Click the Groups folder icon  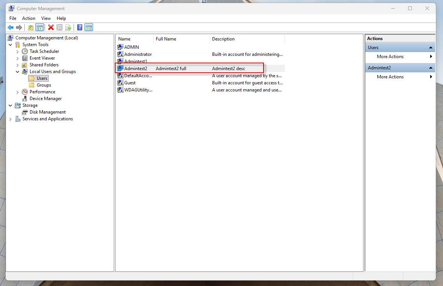[32, 85]
